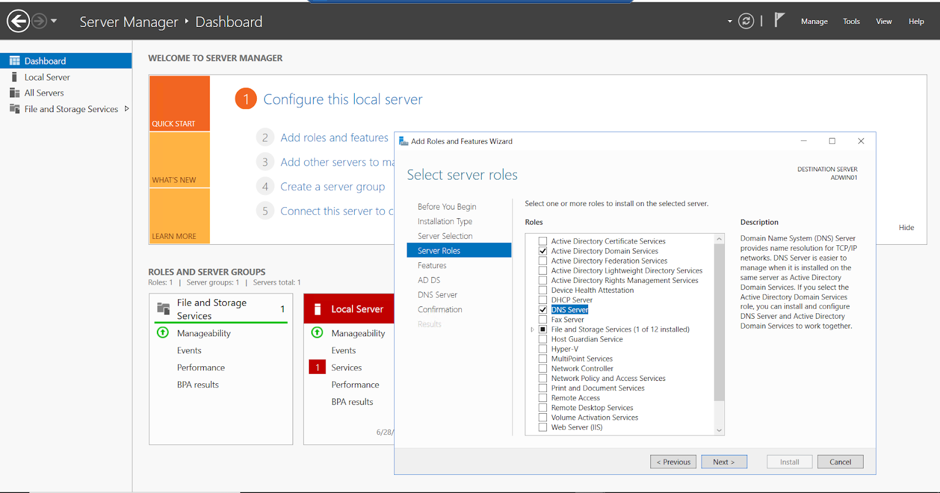Click Add roles and features link

click(x=334, y=137)
